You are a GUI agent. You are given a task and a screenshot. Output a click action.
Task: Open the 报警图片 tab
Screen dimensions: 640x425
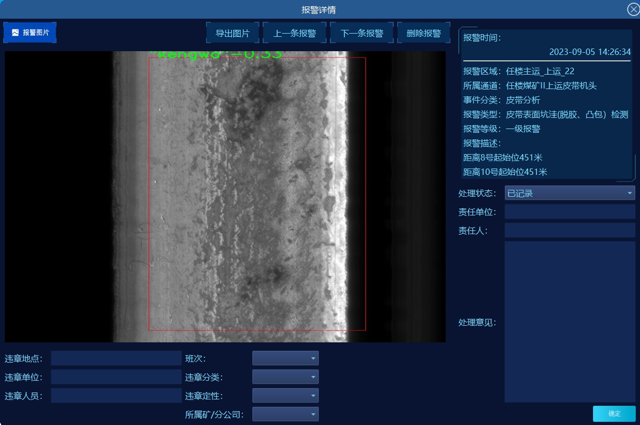click(x=30, y=33)
